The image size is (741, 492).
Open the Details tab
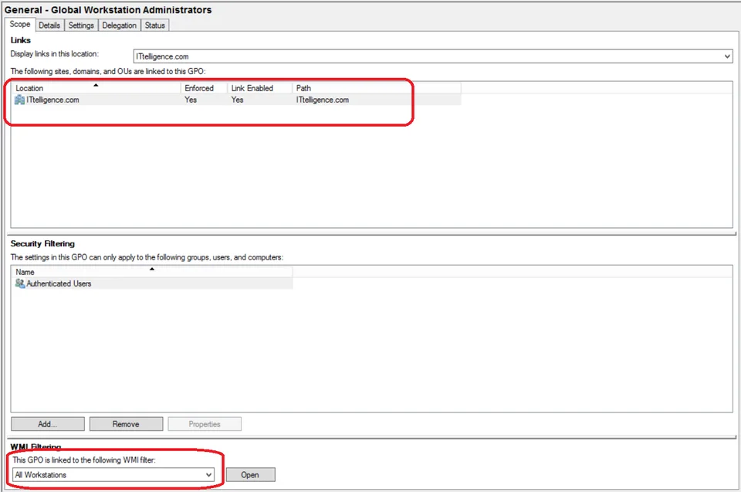tap(49, 25)
